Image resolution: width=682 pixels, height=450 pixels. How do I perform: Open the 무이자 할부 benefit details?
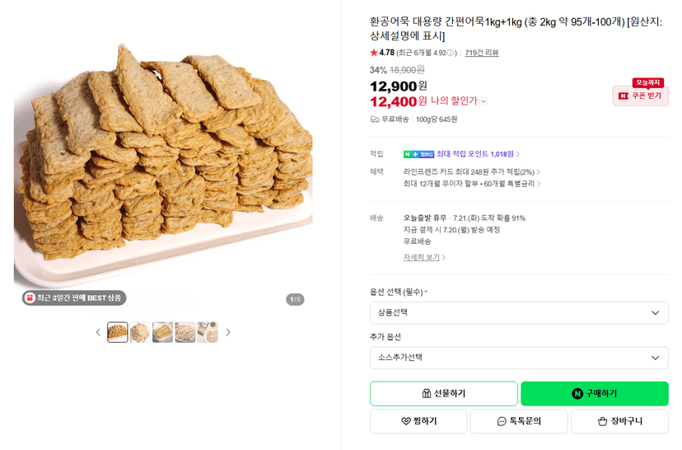[x=471, y=184]
